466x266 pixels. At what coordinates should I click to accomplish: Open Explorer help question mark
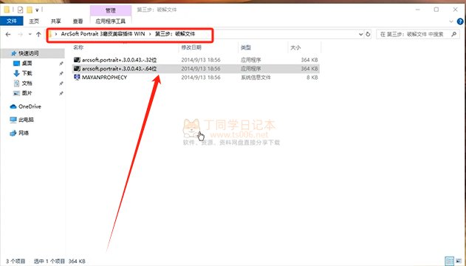[x=460, y=21]
